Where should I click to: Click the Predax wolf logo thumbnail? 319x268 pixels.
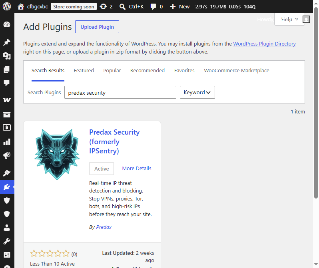57,154
